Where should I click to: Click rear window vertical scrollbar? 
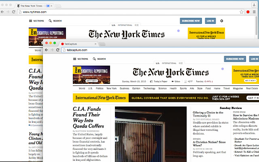[257, 26]
